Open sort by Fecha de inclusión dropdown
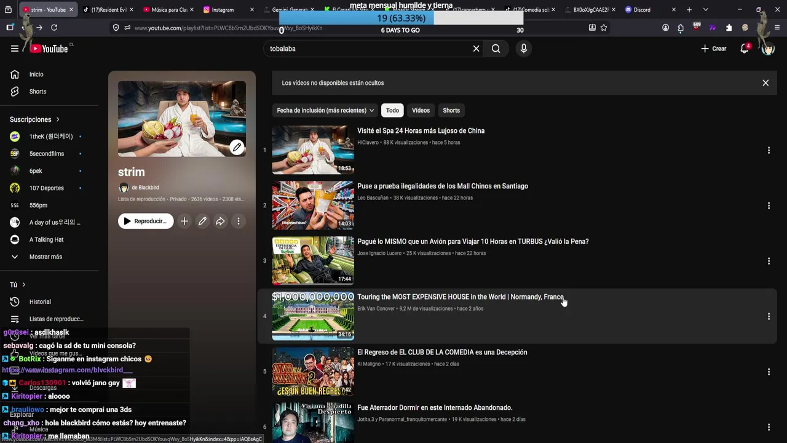 (325, 111)
